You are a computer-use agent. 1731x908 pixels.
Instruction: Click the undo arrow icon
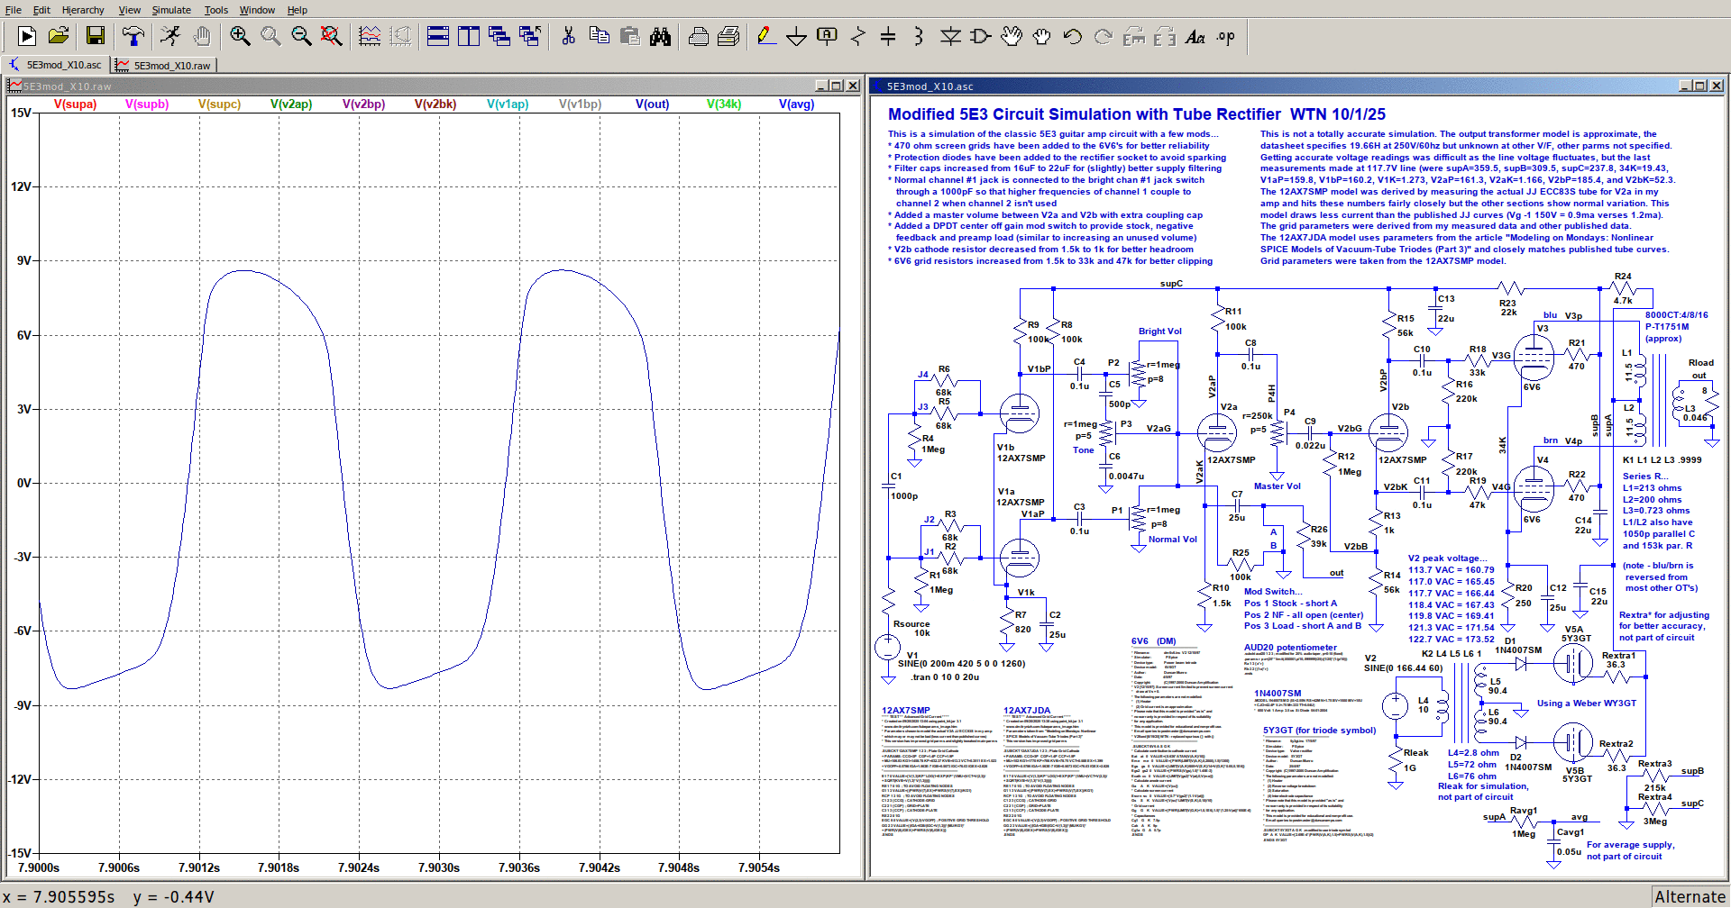[x=1072, y=37]
